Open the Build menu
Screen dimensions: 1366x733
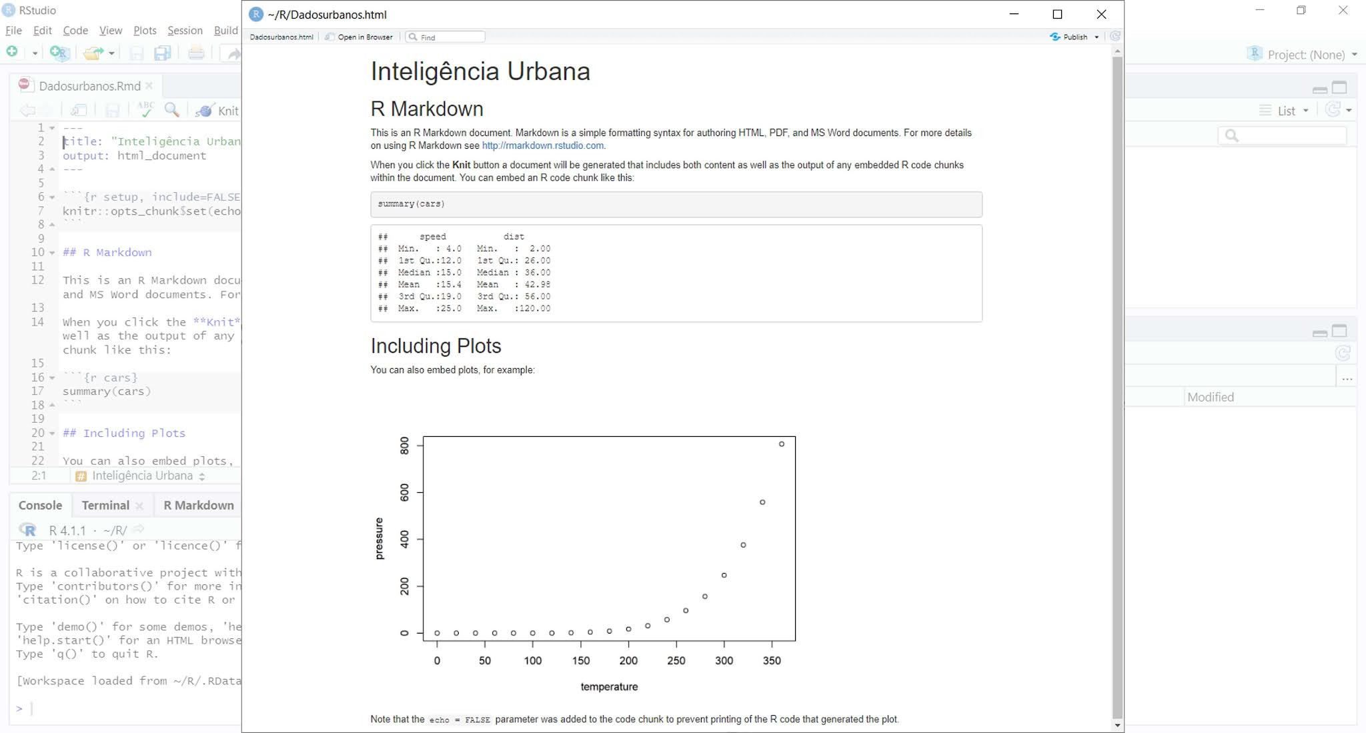226,30
